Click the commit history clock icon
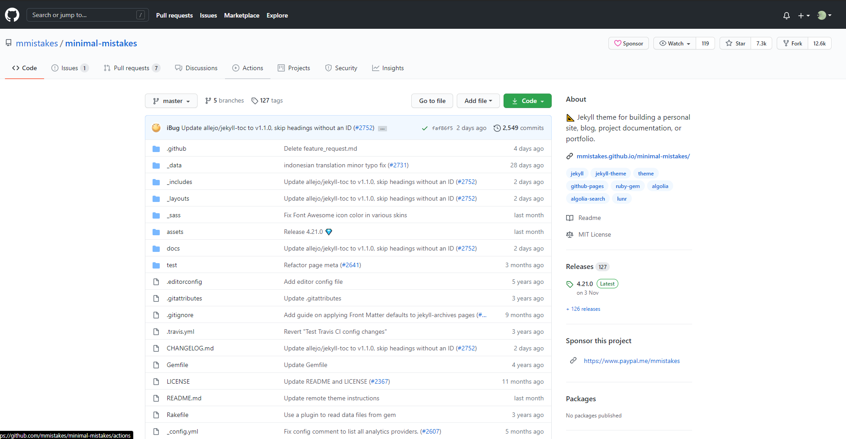The height and width of the screenshot is (439, 846). pyautogui.click(x=497, y=128)
